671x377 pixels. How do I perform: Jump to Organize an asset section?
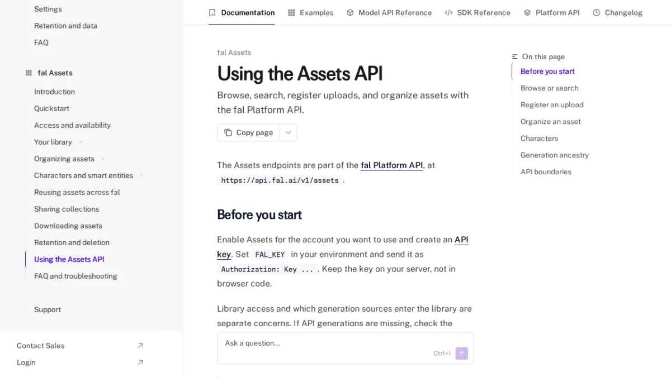(551, 122)
